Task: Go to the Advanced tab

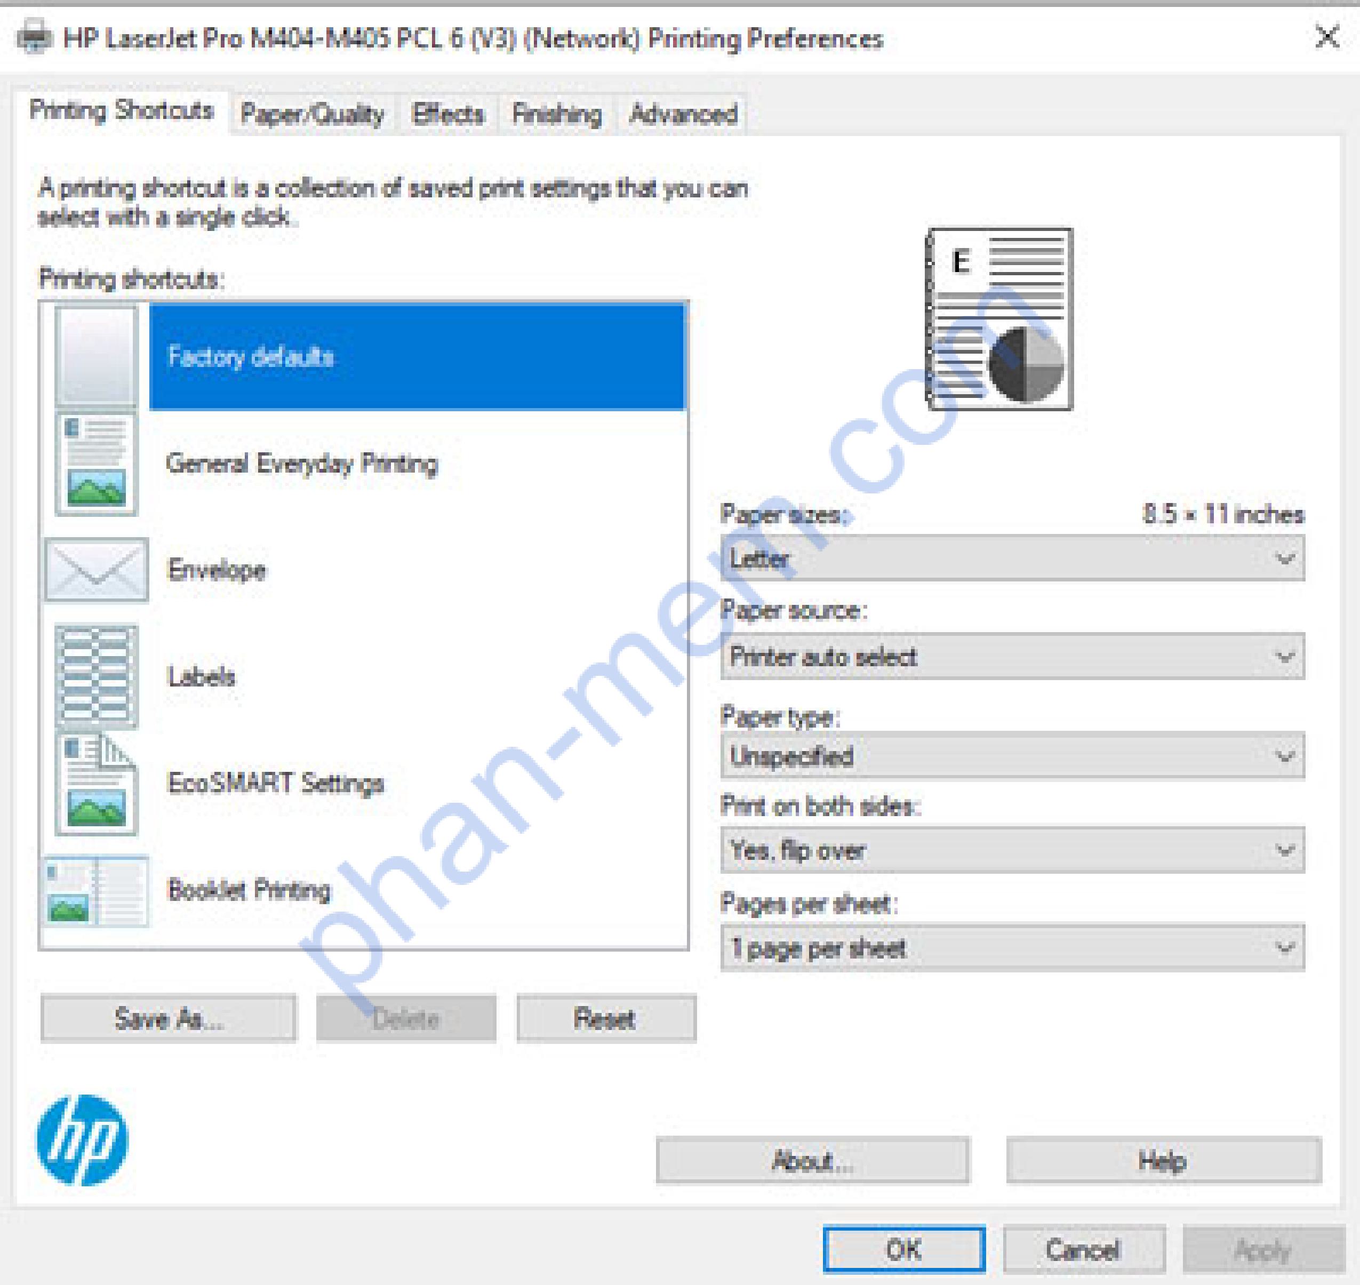Action: (683, 114)
